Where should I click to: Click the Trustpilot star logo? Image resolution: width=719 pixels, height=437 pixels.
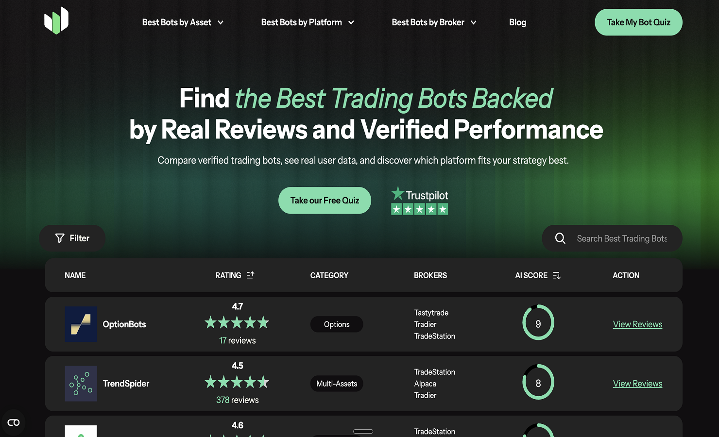tap(398, 194)
